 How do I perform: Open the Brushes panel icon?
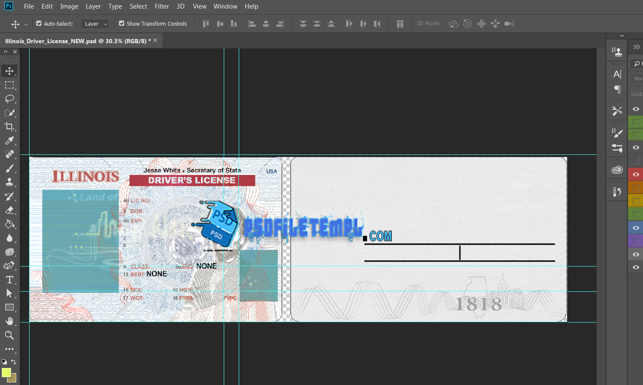click(x=617, y=133)
